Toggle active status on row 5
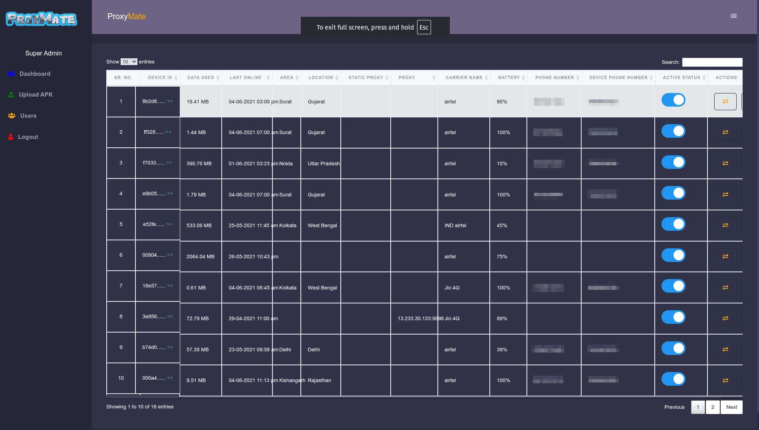The height and width of the screenshot is (430, 759). [673, 224]
